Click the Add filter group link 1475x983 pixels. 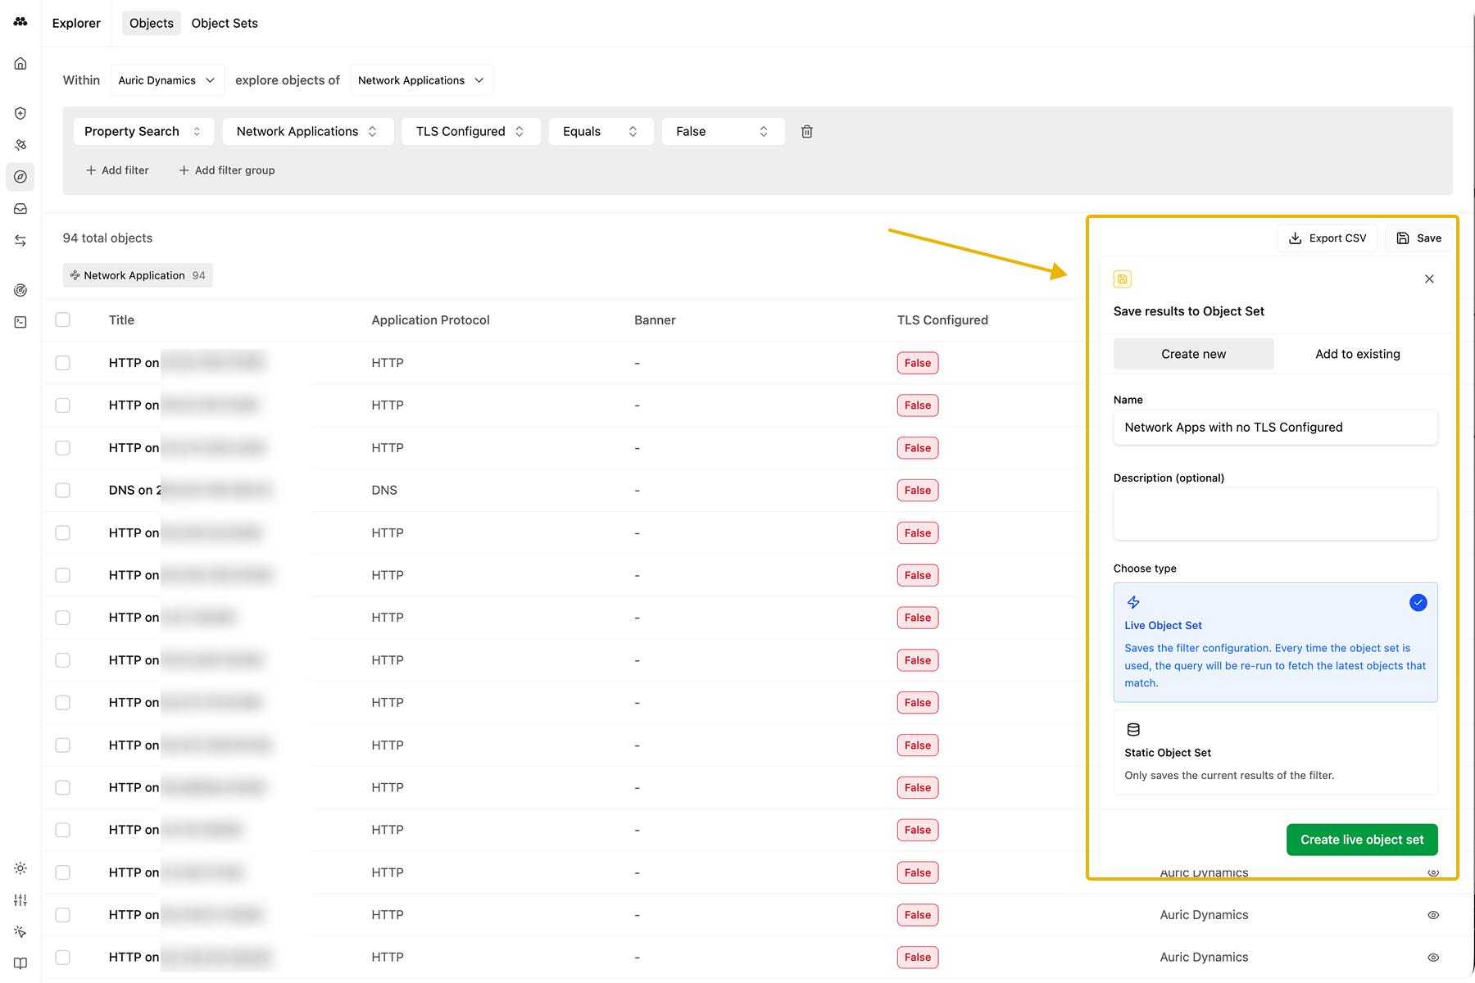pyautogui.click(x=227, y=170)
